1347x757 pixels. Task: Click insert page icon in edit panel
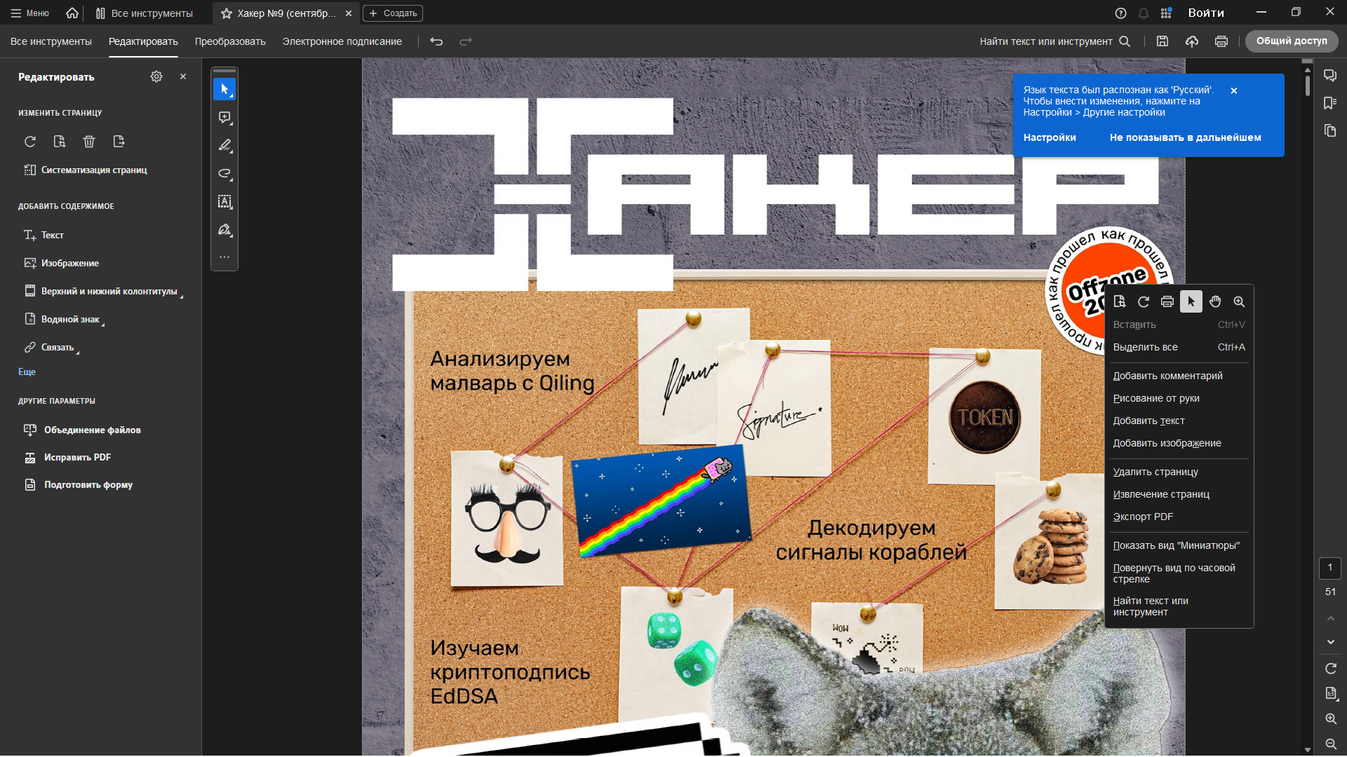(60, 142)
